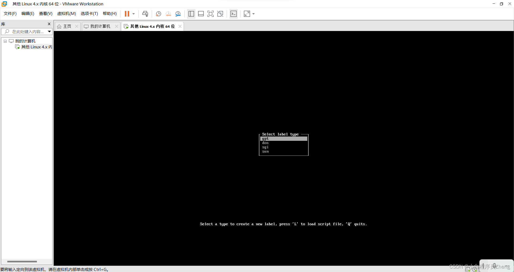Open the 文件(F) menu
The width and height of the screenshot is (514, 272).
coord(10,14)
